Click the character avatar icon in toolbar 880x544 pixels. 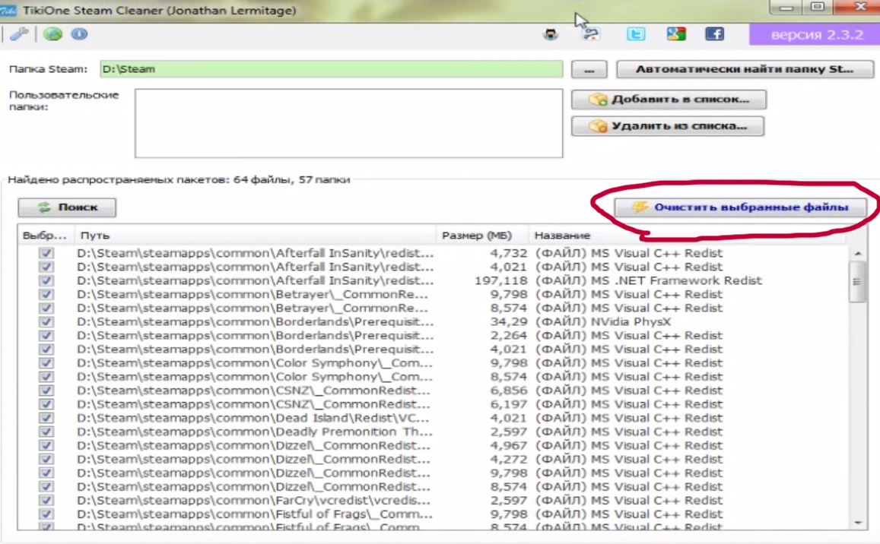551,34
